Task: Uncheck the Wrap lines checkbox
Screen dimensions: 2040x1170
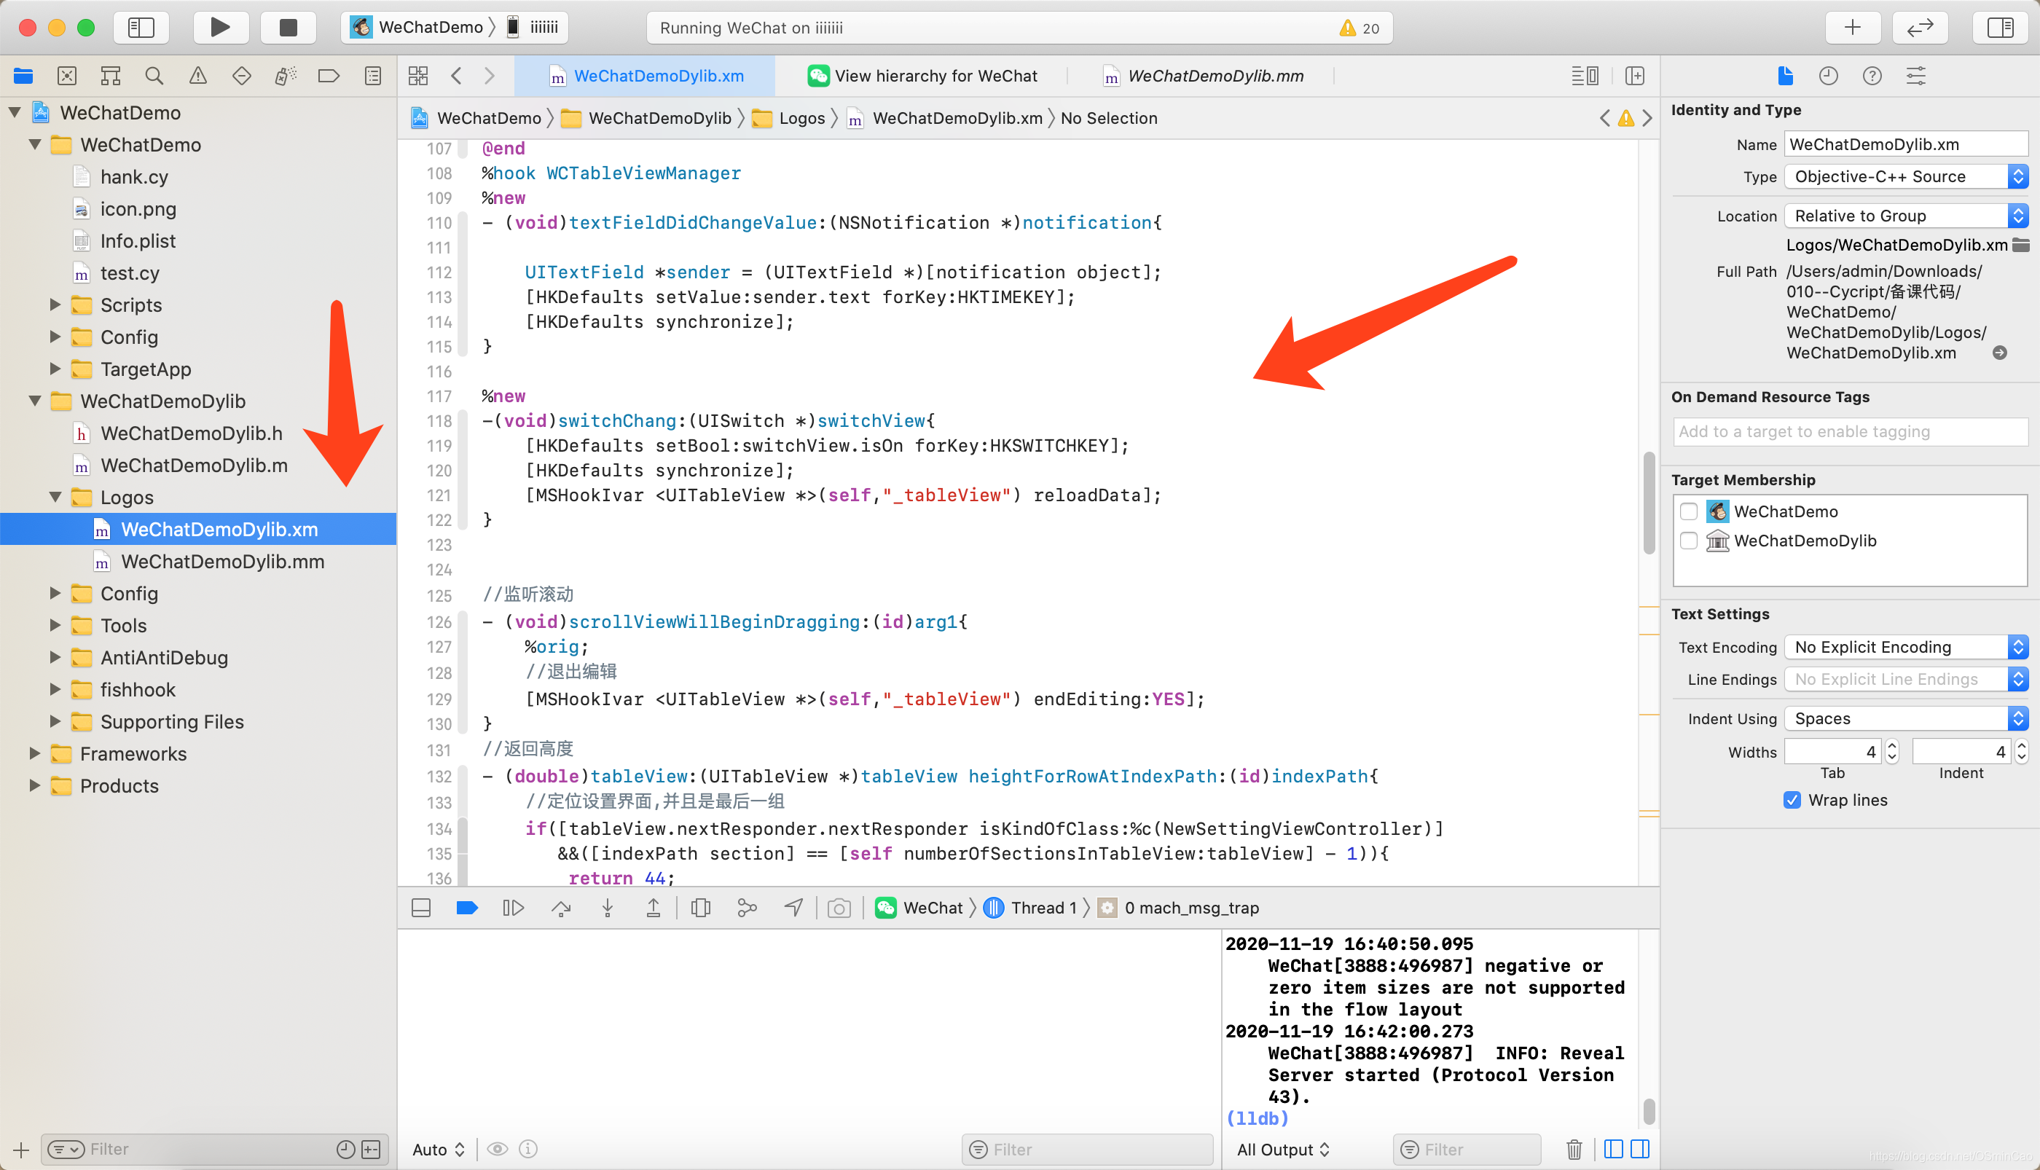Action: click(x=1791, y=801)
